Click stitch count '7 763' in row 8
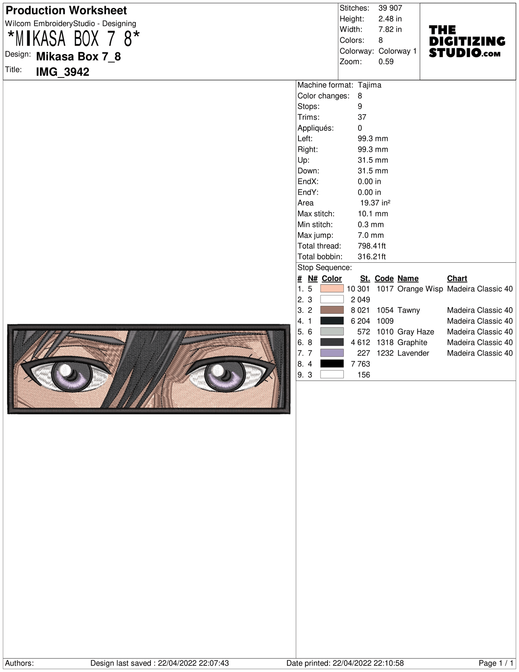This screenshot has width=519, height=672. point(360,364)
